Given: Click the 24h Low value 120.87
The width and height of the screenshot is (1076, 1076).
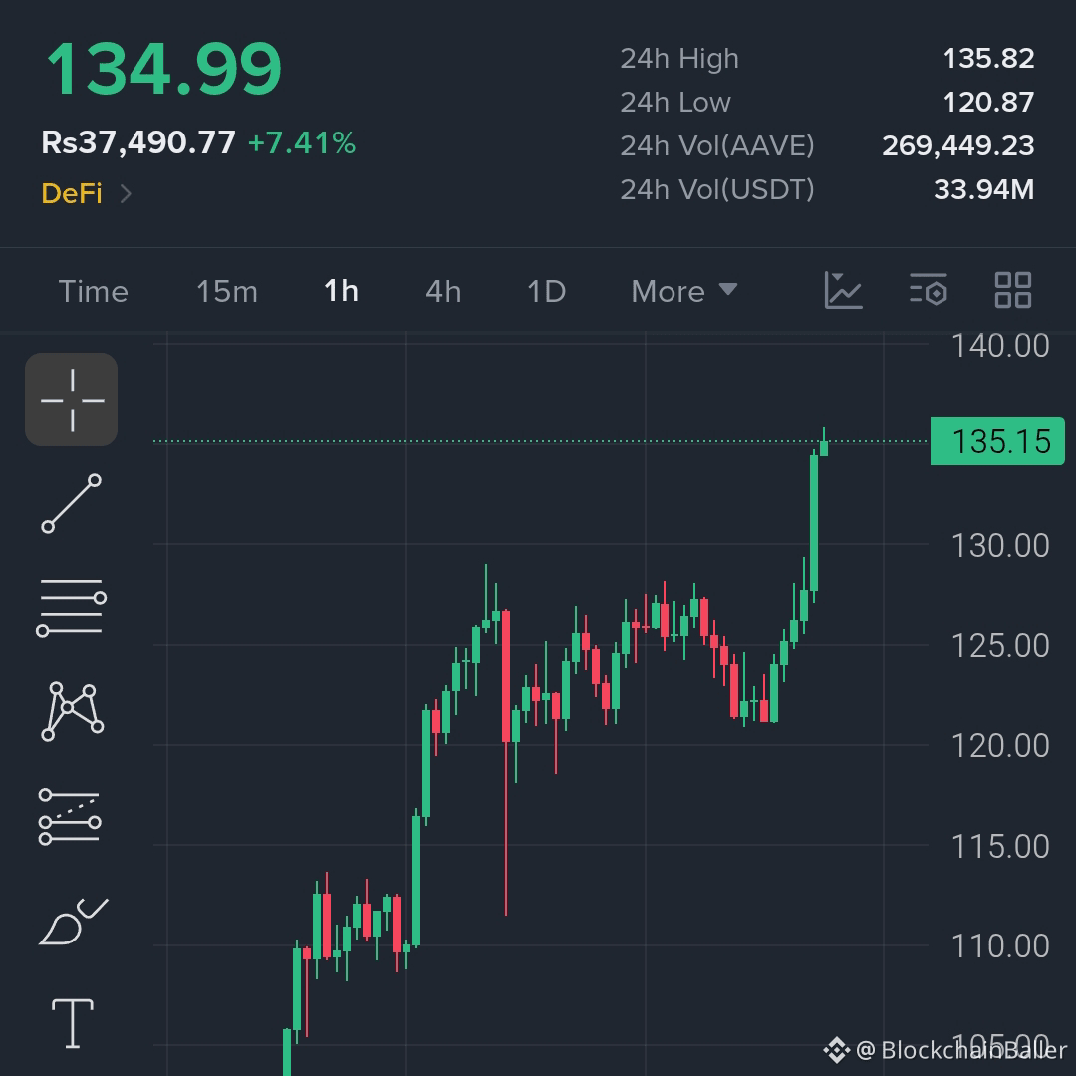Looking at the screenshot, I should (x=989, y=103).
